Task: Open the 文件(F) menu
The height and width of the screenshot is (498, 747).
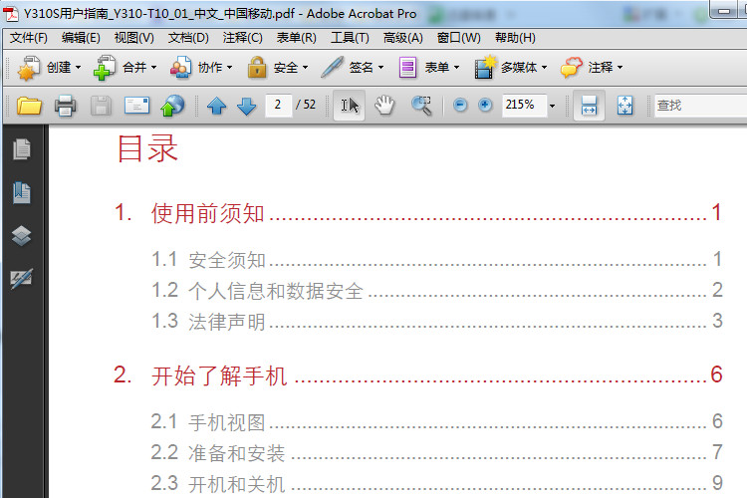Action: 29,38
